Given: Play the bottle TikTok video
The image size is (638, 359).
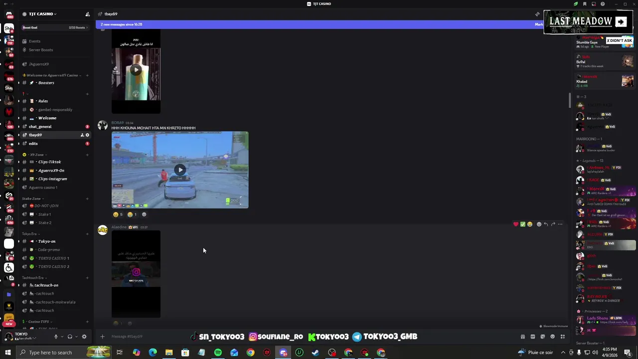Looking at the screenshot, I should (136, 70).
